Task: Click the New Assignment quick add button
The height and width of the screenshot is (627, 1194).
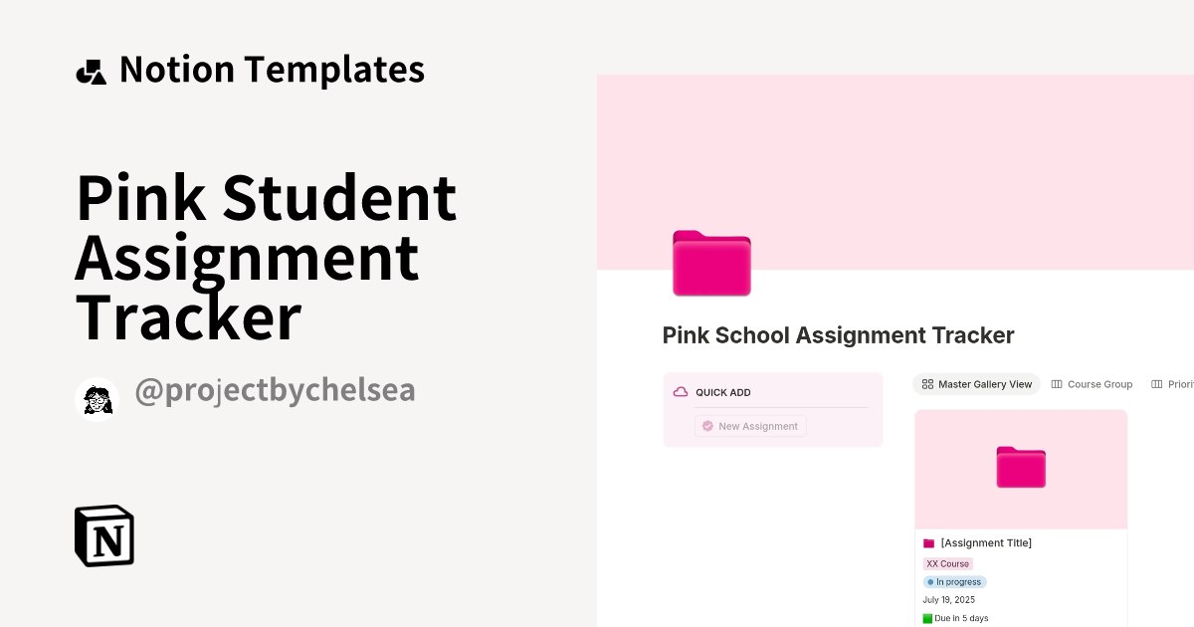Action: click(750, 426)
